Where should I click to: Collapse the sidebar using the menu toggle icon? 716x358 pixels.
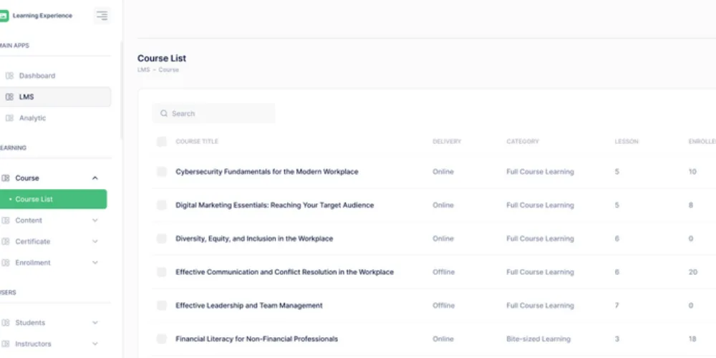pos(102,16)
